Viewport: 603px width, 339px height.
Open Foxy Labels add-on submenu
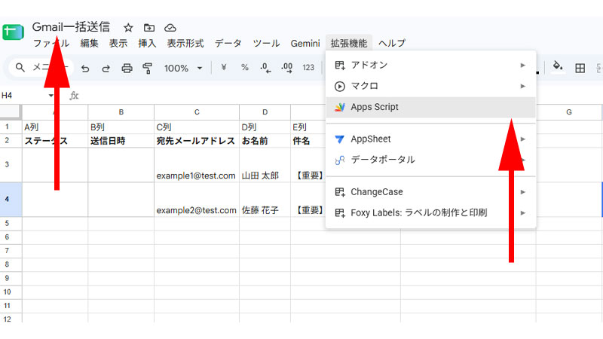click(x=430, y=212)
